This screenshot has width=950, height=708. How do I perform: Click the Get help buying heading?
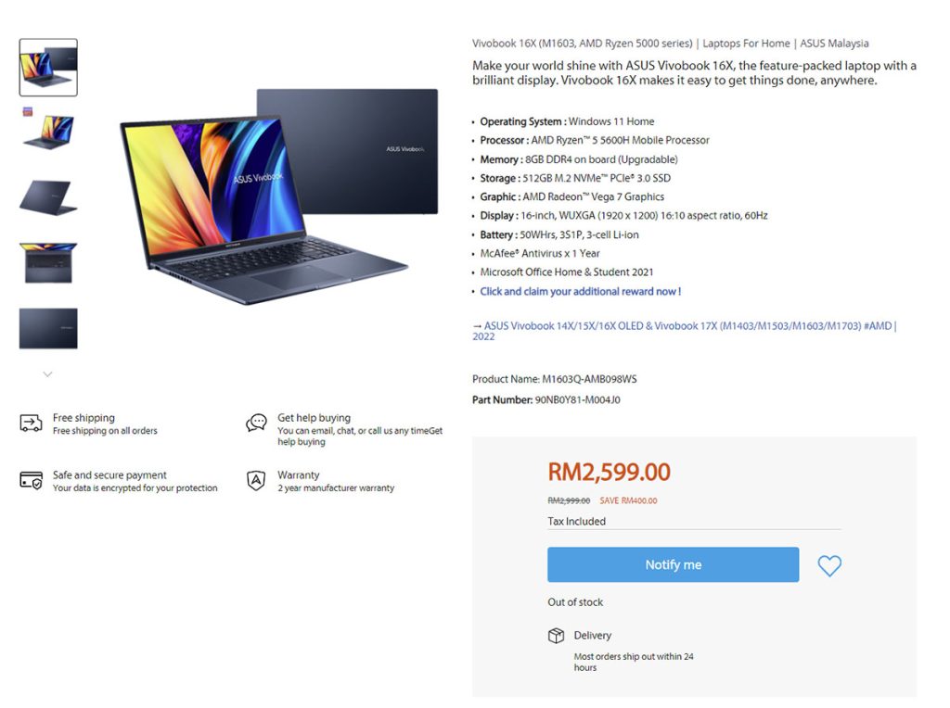(x=314, y=418)
